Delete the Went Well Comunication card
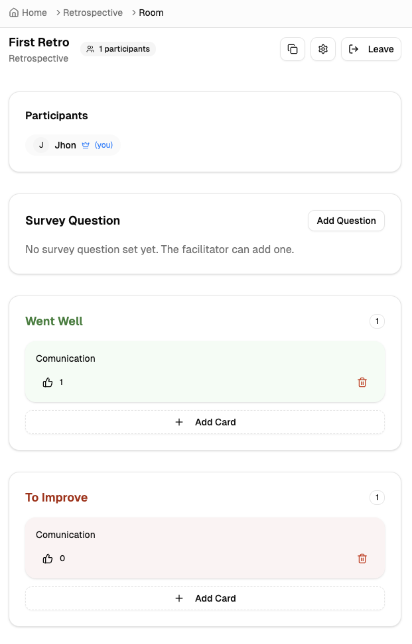 click(362, 382)
